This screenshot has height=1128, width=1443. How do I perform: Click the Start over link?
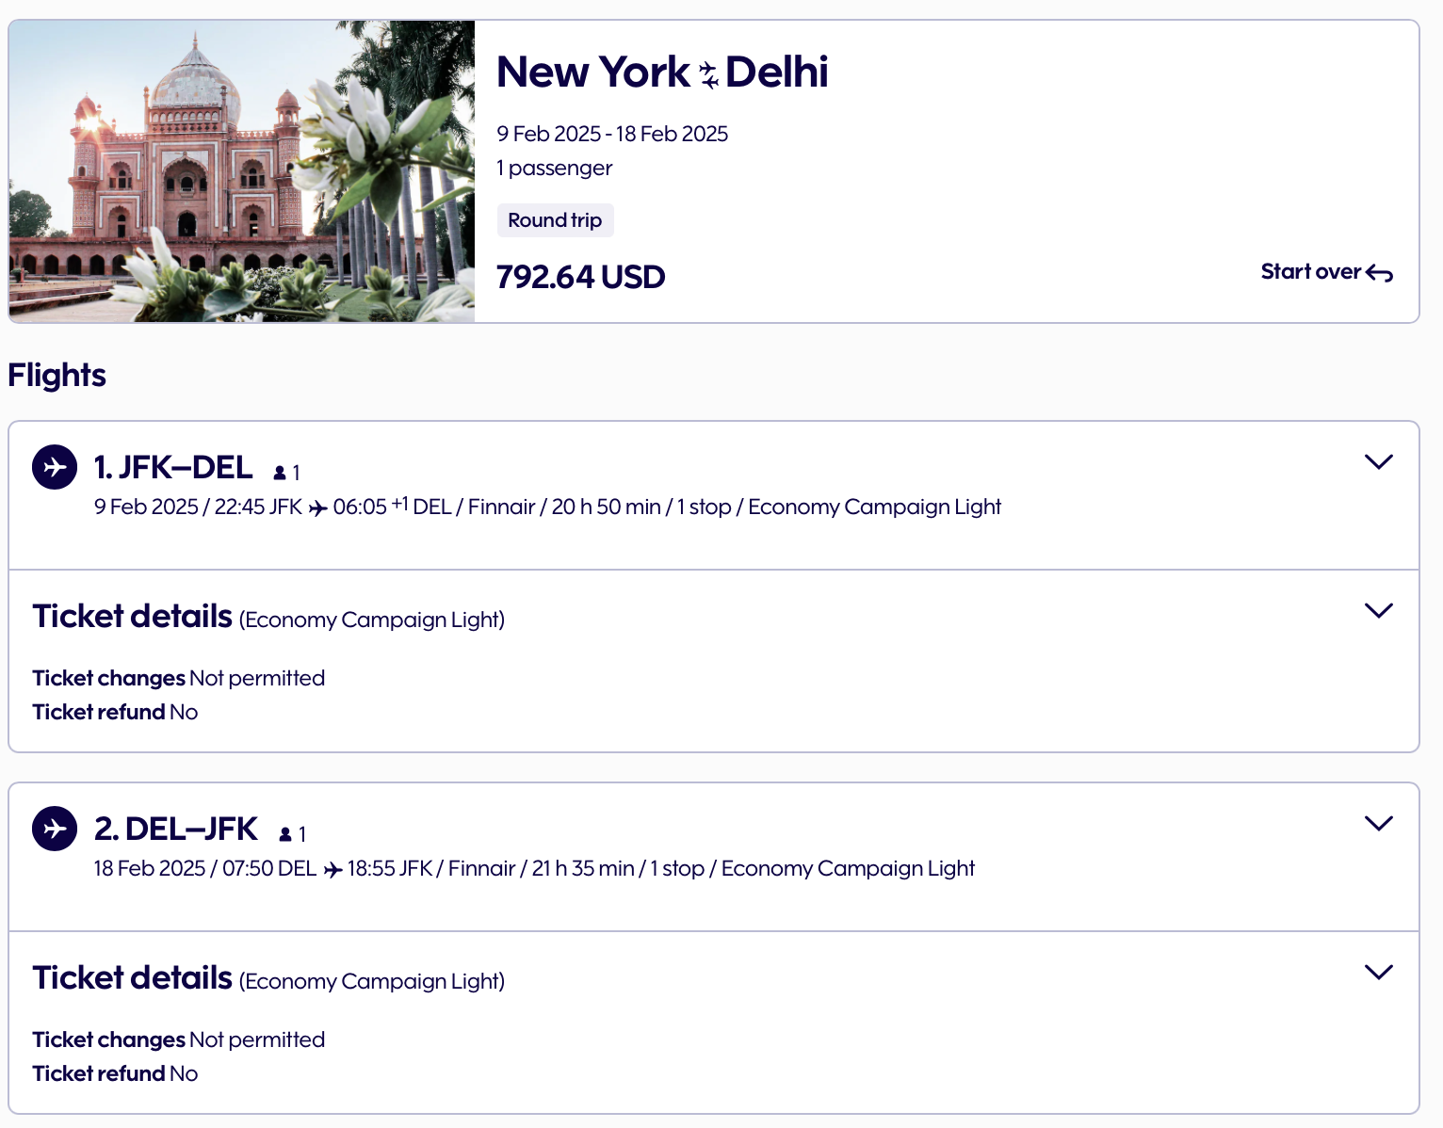pyautogui.click(x=1327, y=272)
